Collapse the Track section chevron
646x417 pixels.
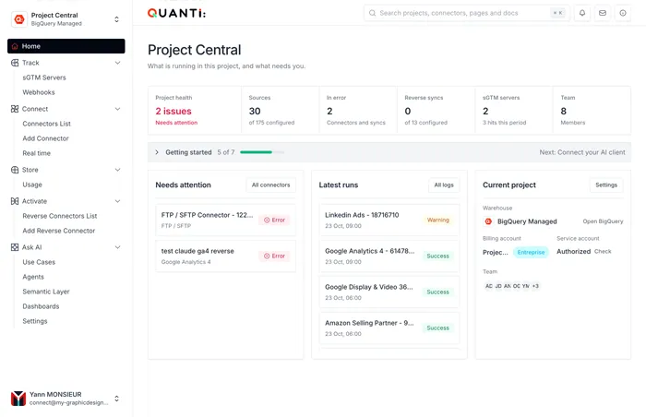click(117, 63)
